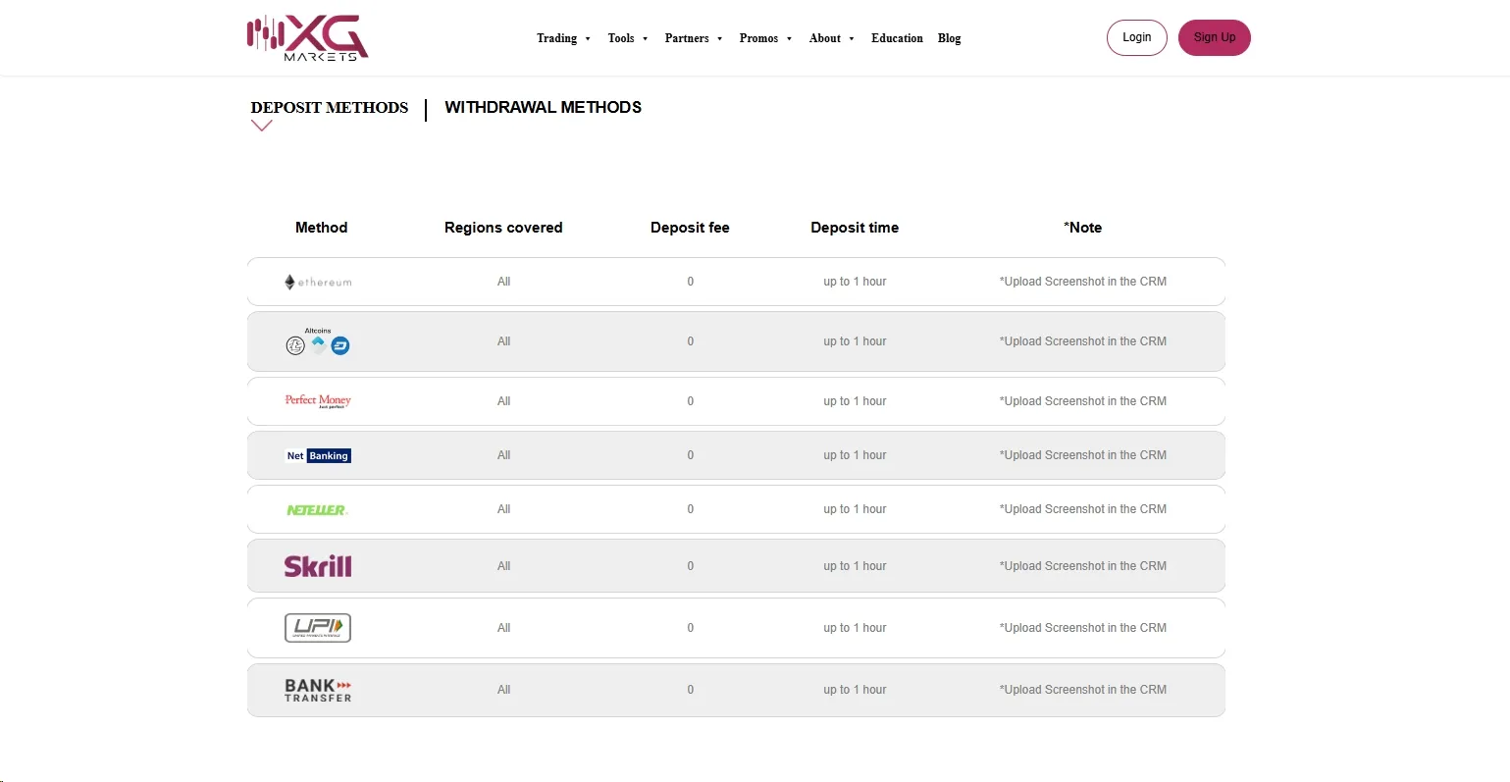Screen dimensions: 1510x782
Task: Click the Neteller row's regions covered value
Action: tap(503, 509)
